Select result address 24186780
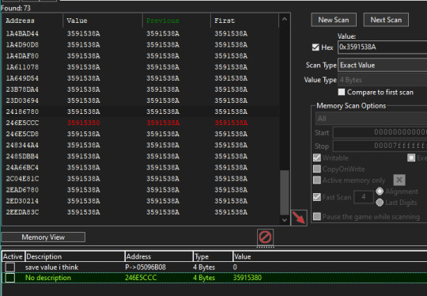This screenshot has height=296, width=427. [22, 112]
